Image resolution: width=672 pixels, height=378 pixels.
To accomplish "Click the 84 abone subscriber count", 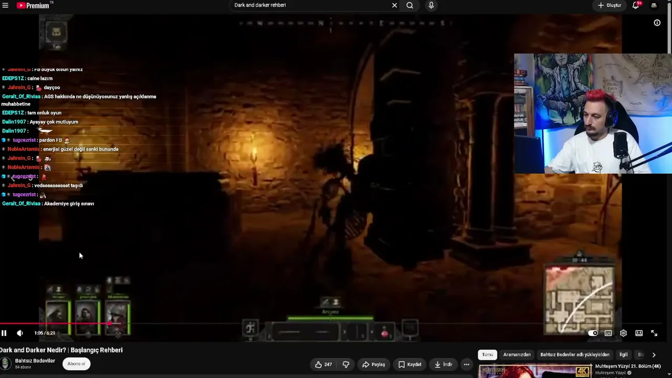I will point(23,367).
